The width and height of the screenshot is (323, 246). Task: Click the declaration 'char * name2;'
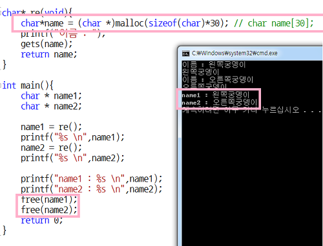click(x=51, y=106)
